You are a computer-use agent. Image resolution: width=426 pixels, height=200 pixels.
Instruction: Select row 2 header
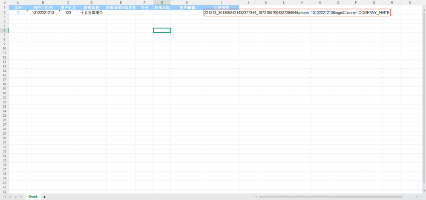[x=4, y=13]
